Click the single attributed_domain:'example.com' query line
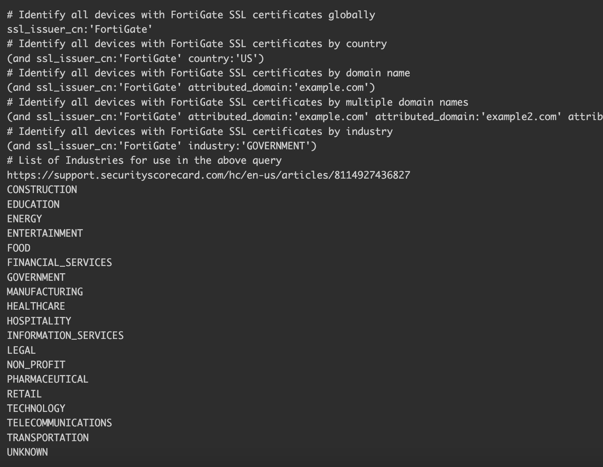The width and height of the screenshot is (603, 467). (x=191, y=88)
